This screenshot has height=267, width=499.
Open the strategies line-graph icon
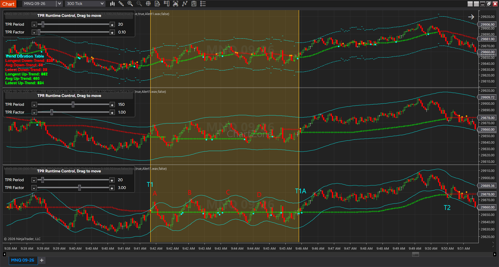(x=185, y=4)
